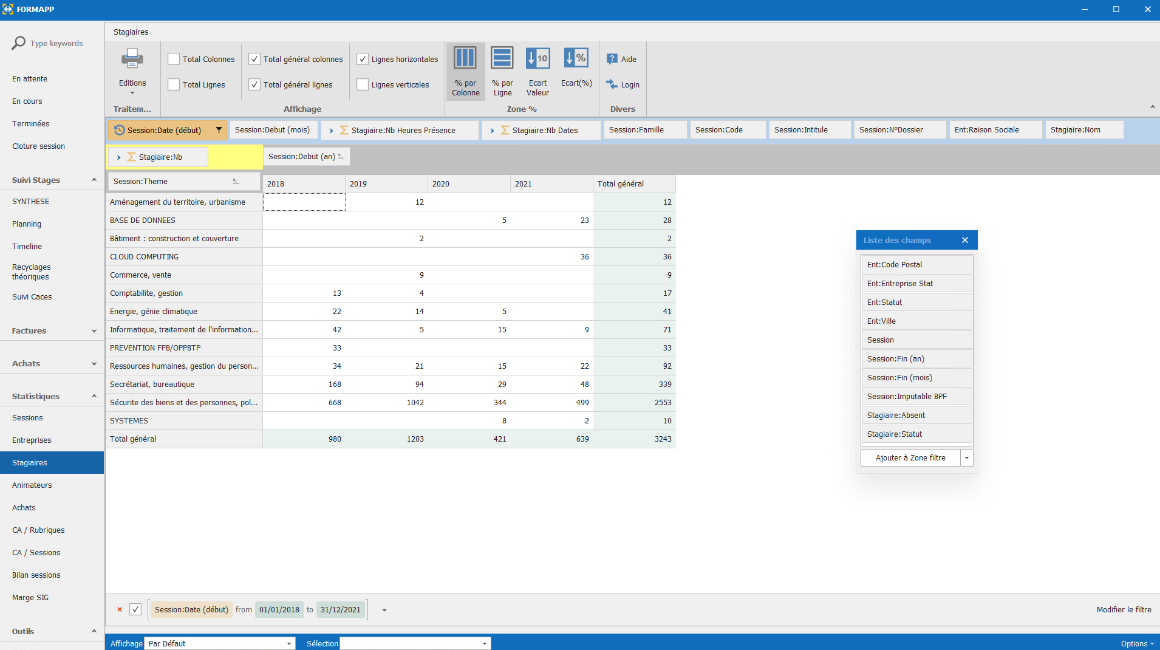Click filter start date 01/01/2018

point(279,609)
